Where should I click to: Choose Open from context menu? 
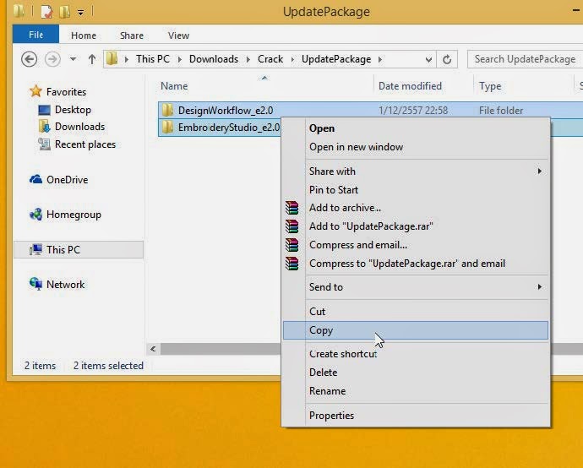tap(416, 128)
